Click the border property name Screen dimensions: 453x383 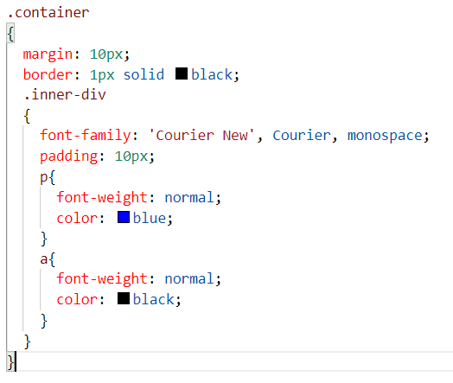click(48, 74)
